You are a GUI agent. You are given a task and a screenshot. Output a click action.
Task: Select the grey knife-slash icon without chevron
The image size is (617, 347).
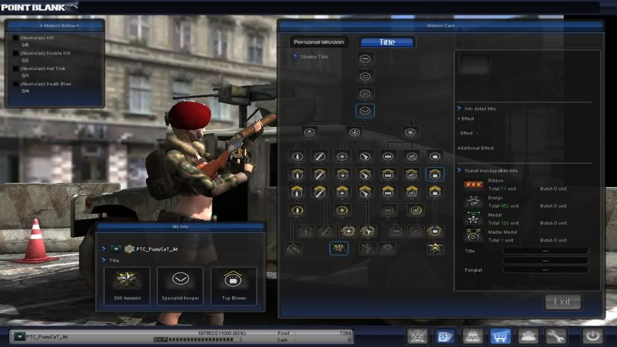(319, 156)
